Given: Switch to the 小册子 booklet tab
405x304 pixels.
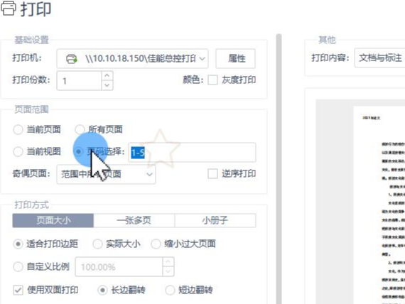Looking at the screenshot, I should pos(215,220).
